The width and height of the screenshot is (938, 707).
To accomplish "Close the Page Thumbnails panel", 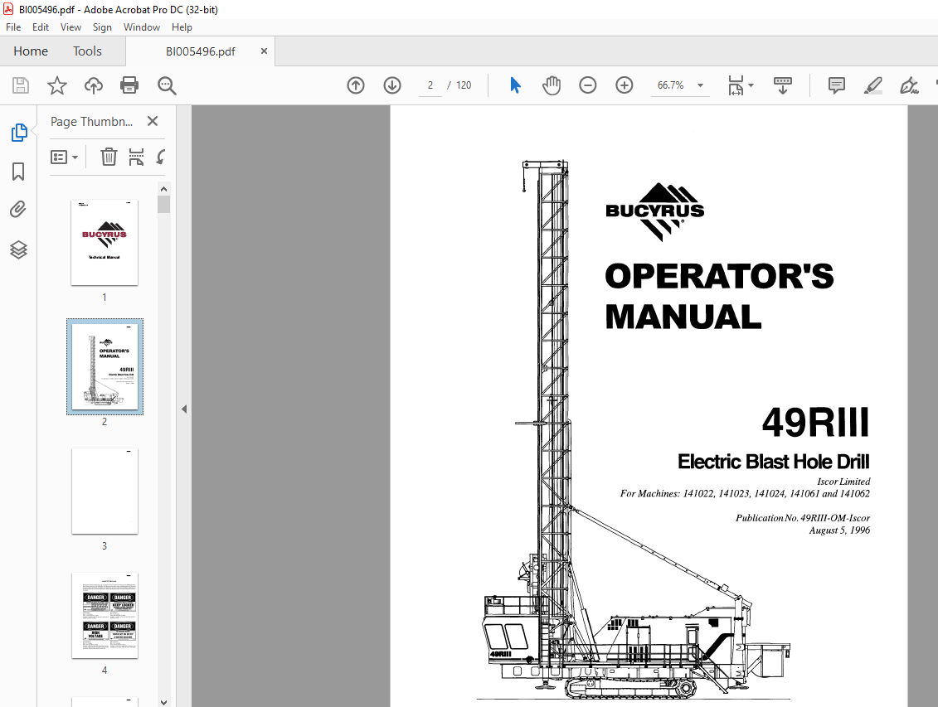I will click(x=153, y=121).
